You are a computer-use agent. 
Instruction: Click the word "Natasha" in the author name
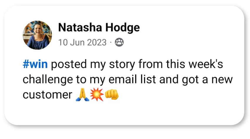80,27
